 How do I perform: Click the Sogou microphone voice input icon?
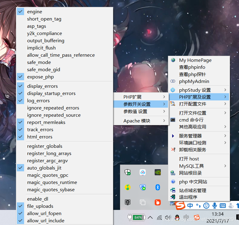tap(215, 206)
